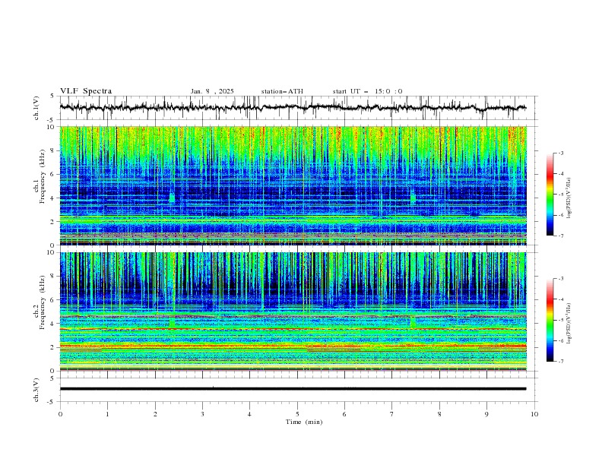Click time axis tick label "7"
Screen dimensions: 602x465
392,414
